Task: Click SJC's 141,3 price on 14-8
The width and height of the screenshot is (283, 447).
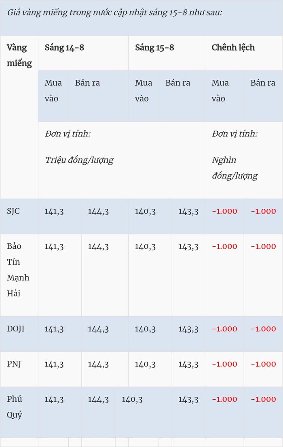Action: tap(54, 212)
